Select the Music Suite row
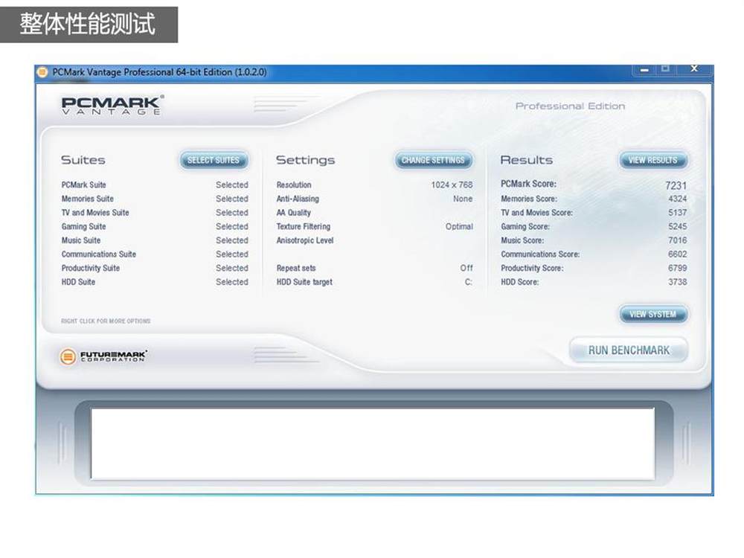The width and height of the screenshot is (744, 558). point(155,240)
